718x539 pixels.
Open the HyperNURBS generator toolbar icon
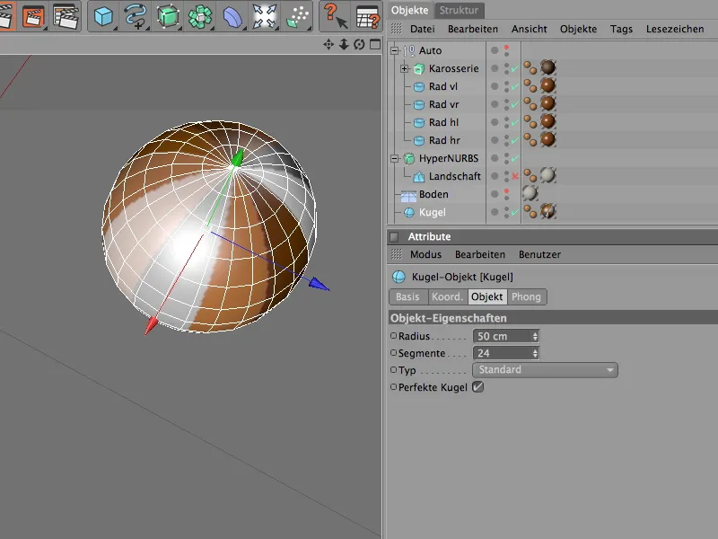click(x=167, y=16)
